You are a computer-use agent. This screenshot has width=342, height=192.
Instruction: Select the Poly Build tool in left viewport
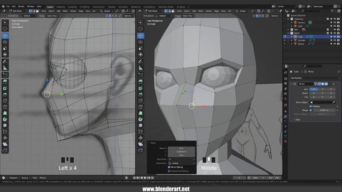[5, 113]
